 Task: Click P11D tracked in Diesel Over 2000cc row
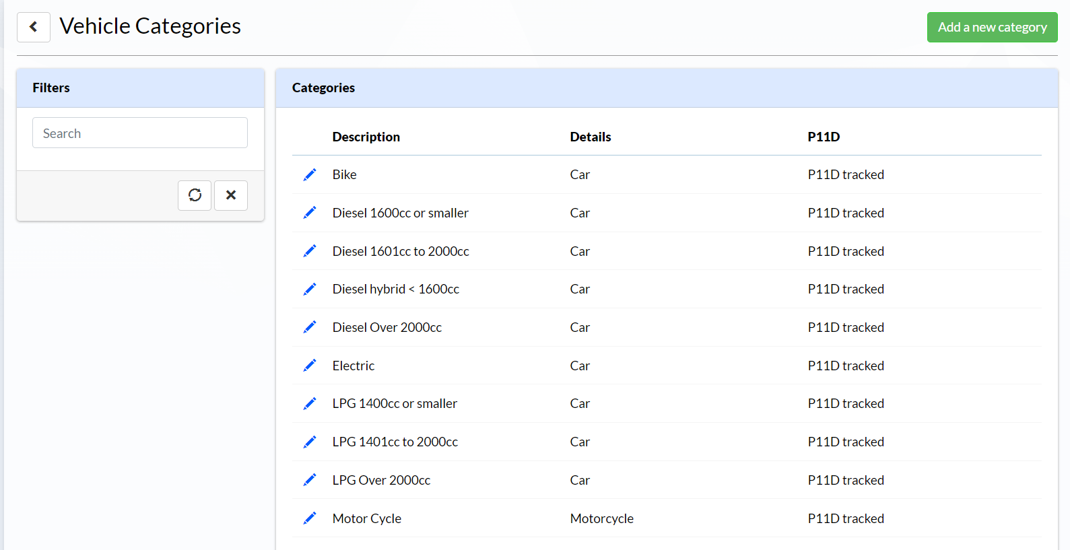846,327
